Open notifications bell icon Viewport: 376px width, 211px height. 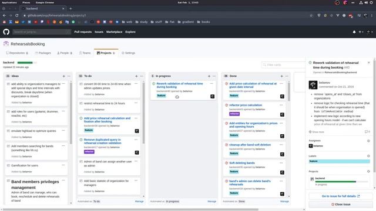(x=354, y=32)
